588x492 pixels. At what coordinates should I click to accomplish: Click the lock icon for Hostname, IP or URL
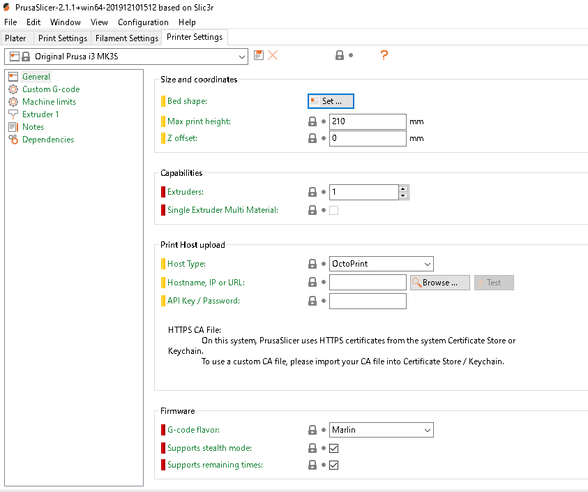[312, 282]
